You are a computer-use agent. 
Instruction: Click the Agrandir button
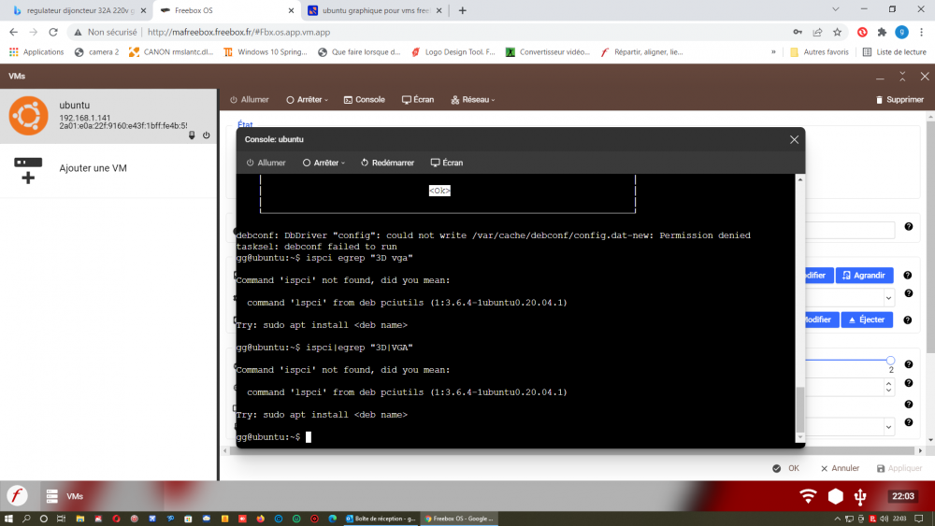point(864,276)
